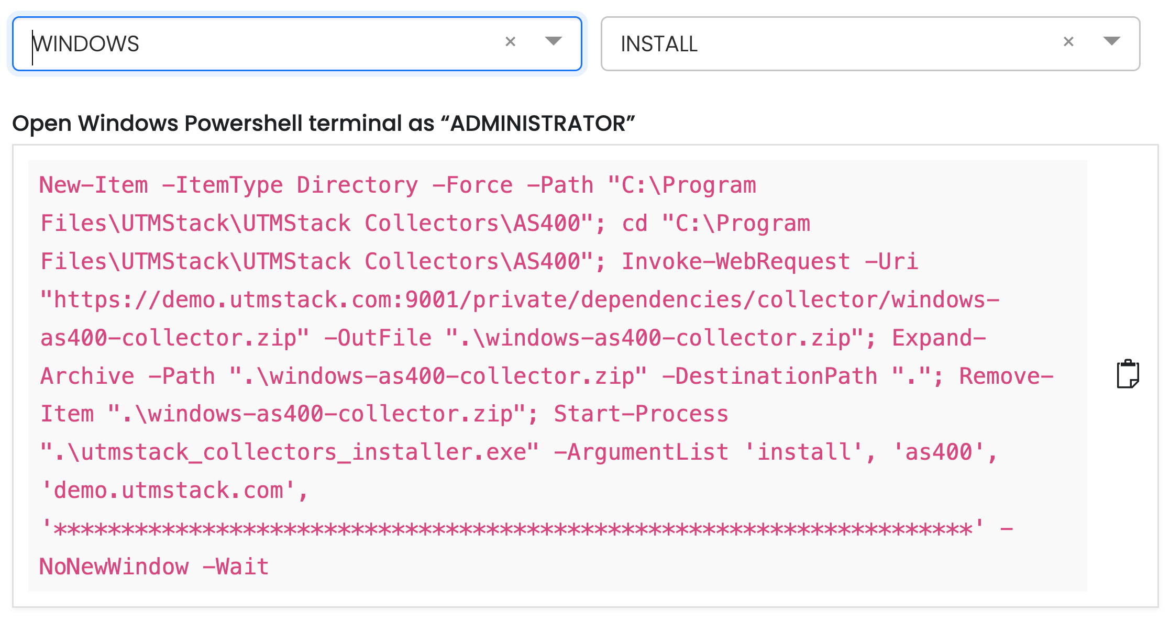Click the -ArgumentList parameter in code
1170x622 pixels.
[x=641, y=452]
